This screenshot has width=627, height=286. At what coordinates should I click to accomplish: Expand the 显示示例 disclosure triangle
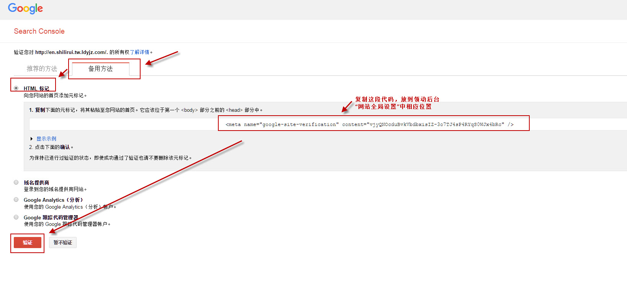(x=31, y=139)
